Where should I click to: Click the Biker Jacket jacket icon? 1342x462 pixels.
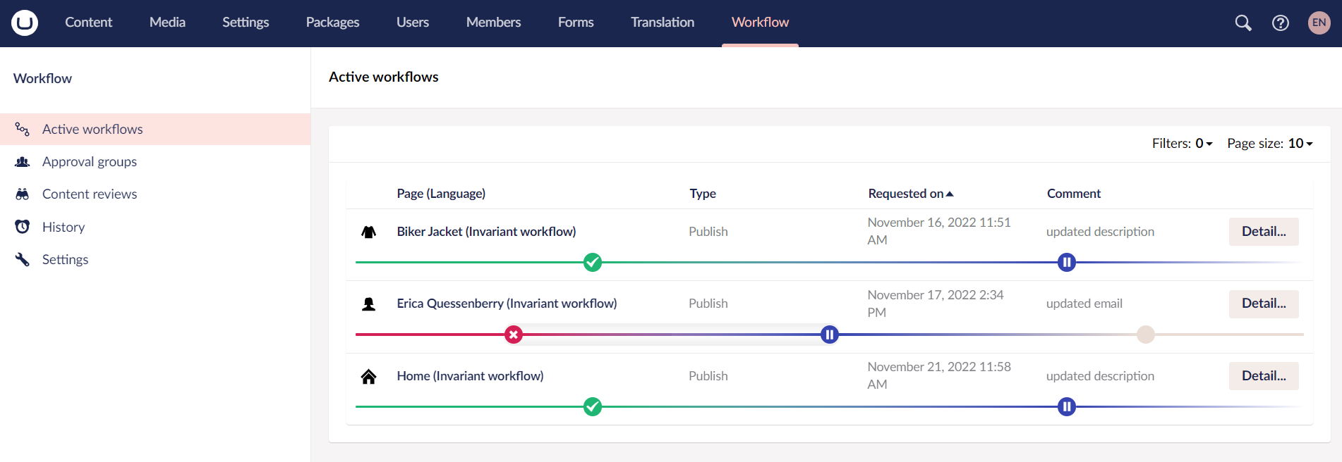tap(368, 232)
